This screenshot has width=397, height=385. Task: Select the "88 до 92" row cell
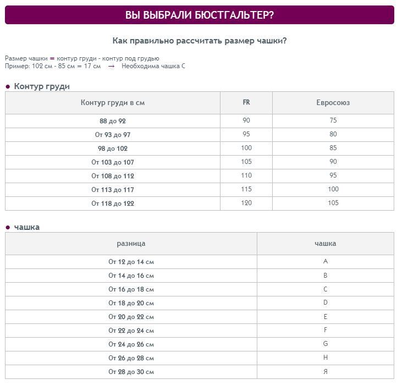(x=113, y=121)
